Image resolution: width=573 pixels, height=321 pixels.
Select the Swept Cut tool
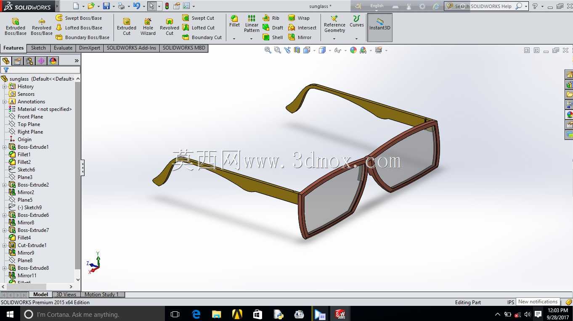point(198,18)
